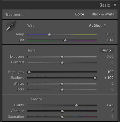Select the Highlights value − 100

click(109, 72)
